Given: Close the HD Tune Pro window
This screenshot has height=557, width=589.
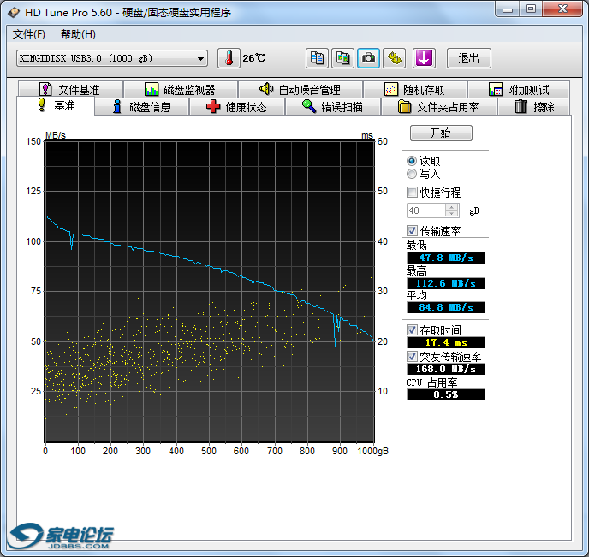Looking at the screenshot, I should [x=562, y=9].
